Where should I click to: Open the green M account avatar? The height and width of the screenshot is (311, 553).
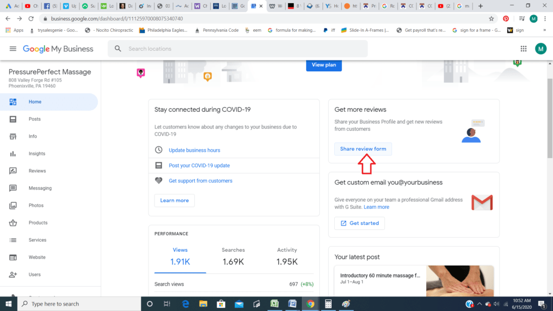pyautogui.click(x=540, y=49)
